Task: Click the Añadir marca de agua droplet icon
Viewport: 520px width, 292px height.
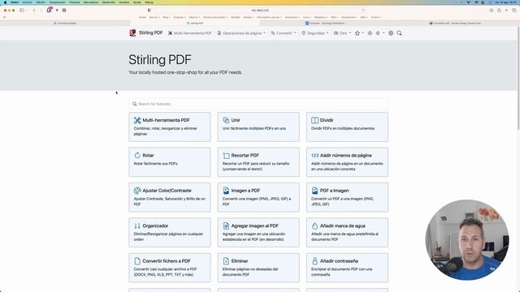Action: (x=314, y=225)
